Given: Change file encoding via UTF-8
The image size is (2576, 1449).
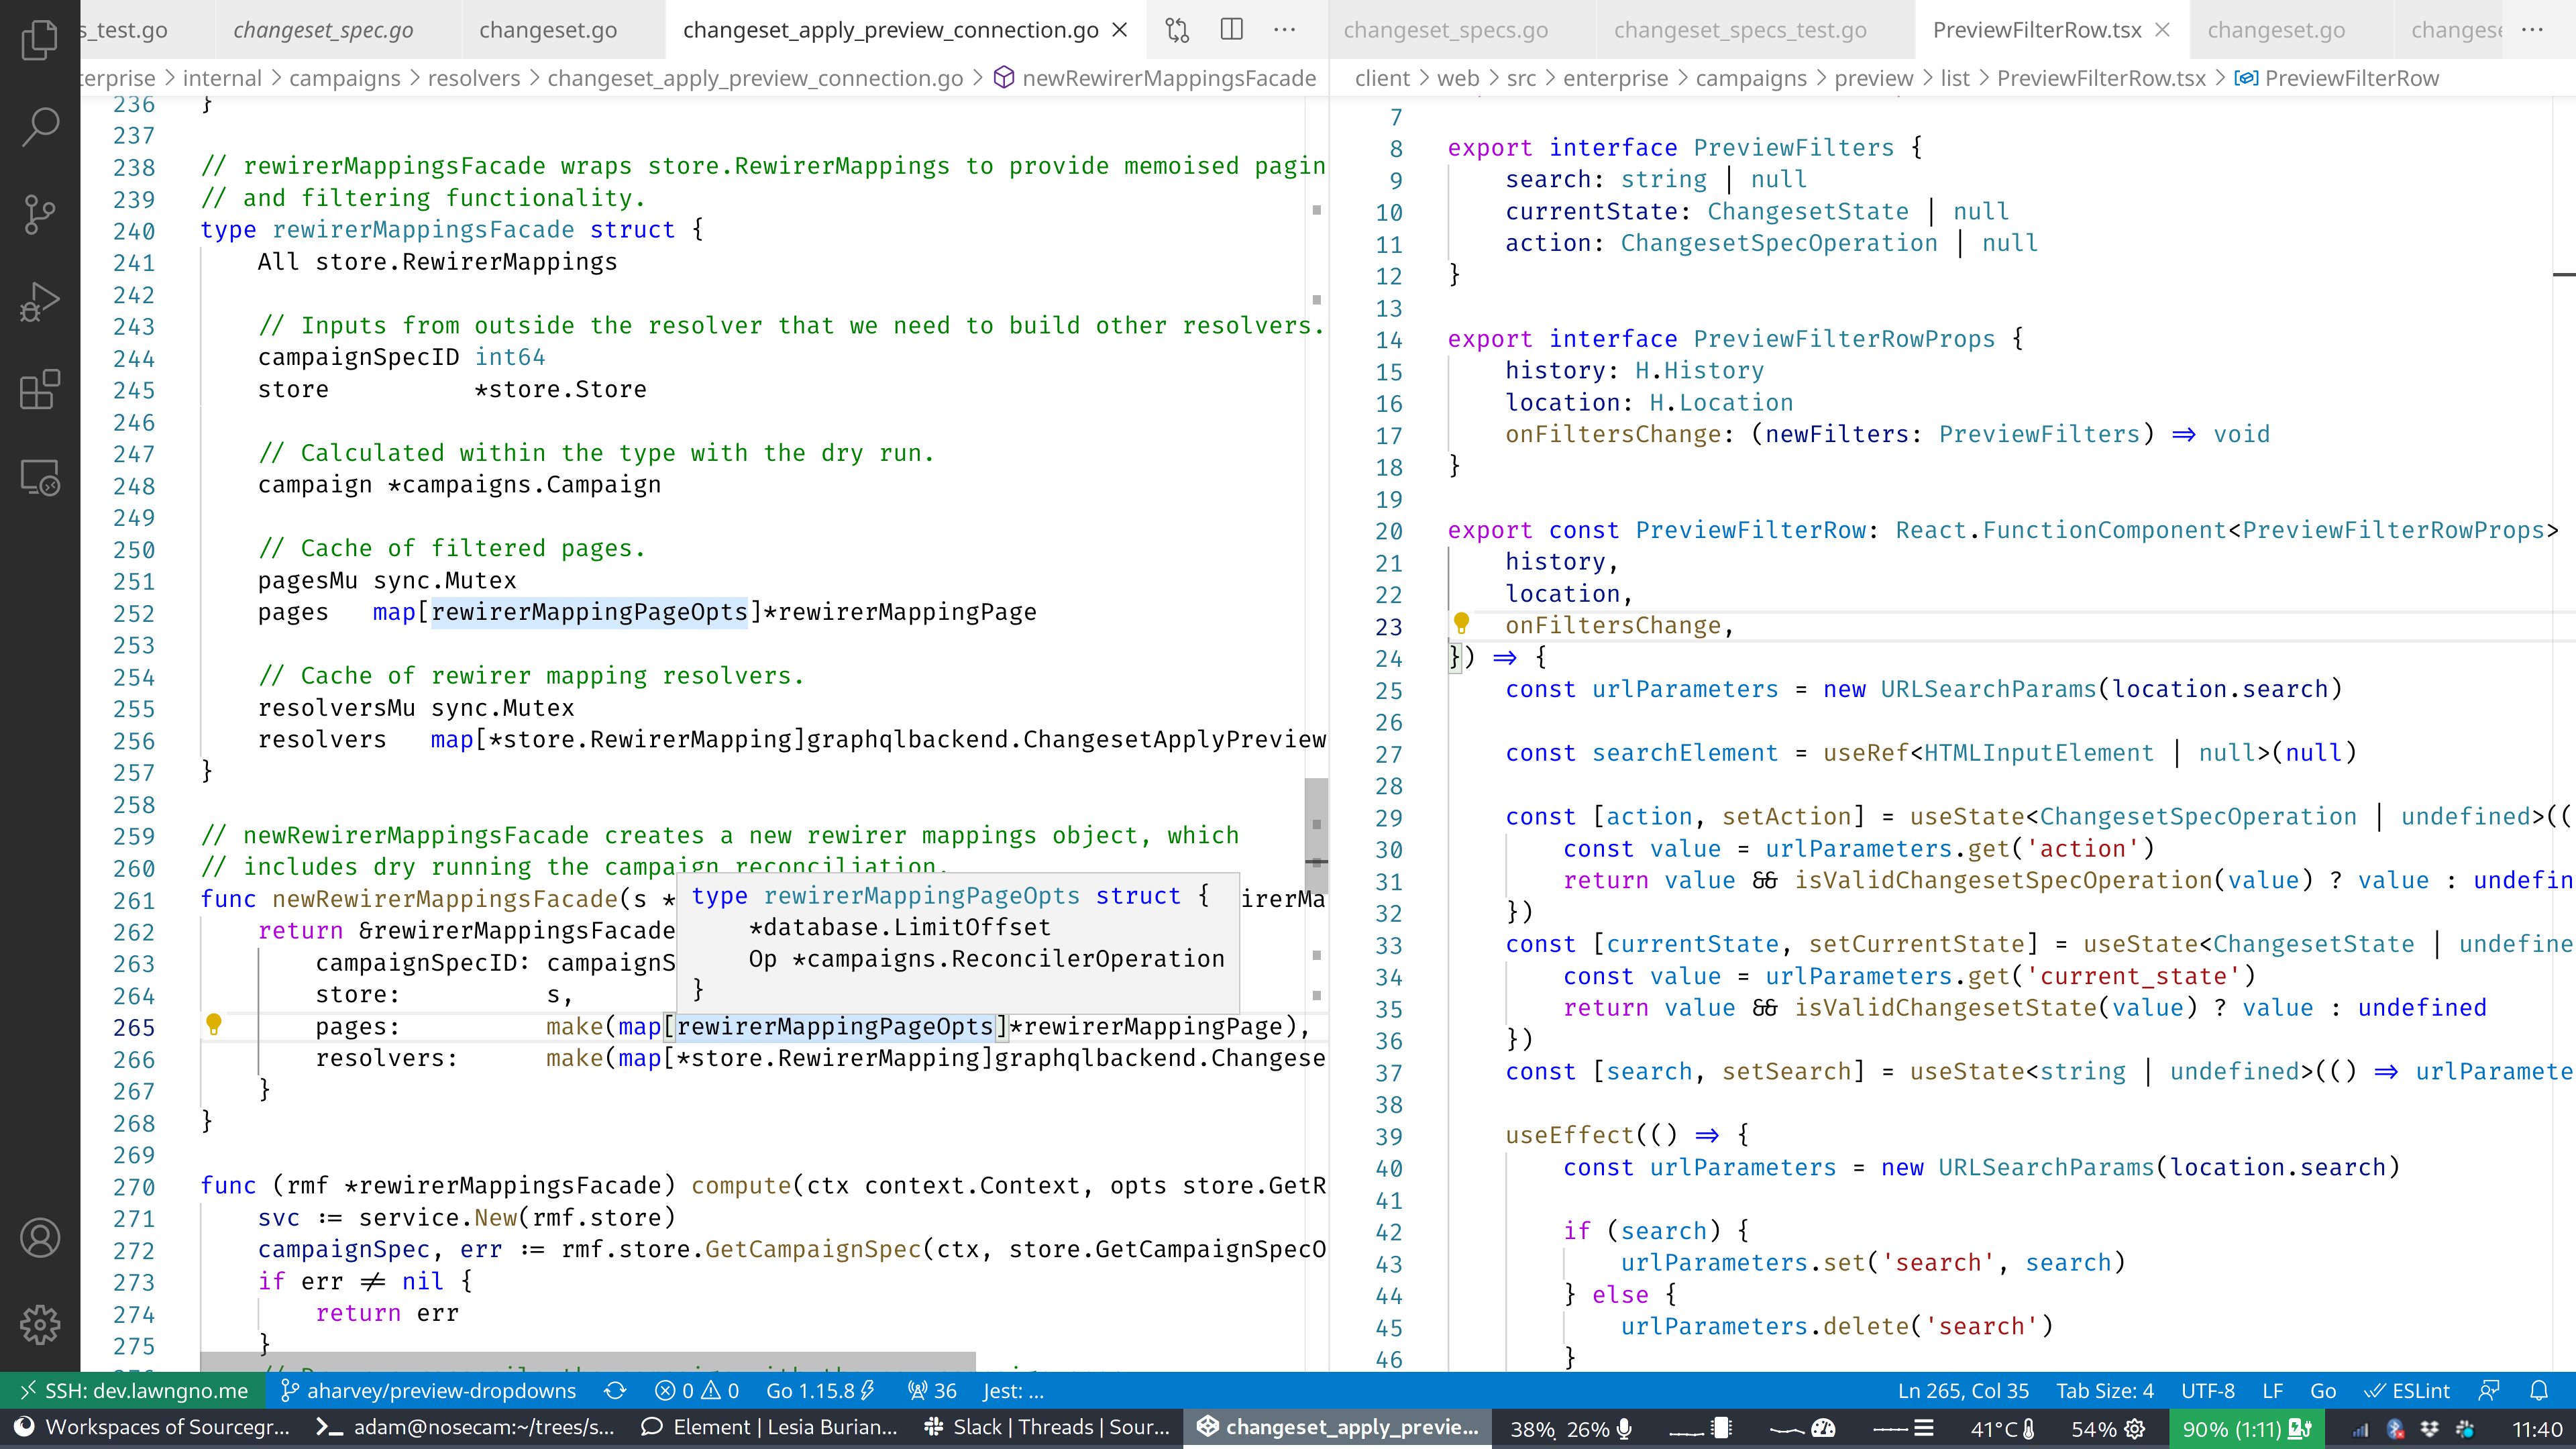Looking at the screenshot, I should tap(2208, 1391).
